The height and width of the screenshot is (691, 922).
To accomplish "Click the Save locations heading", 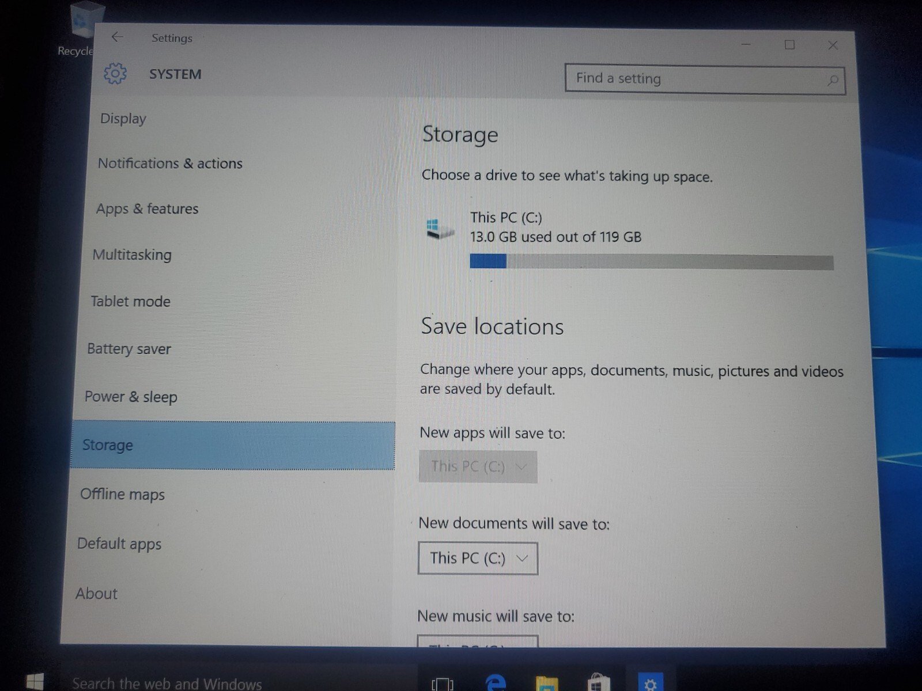I will point(492,326).
